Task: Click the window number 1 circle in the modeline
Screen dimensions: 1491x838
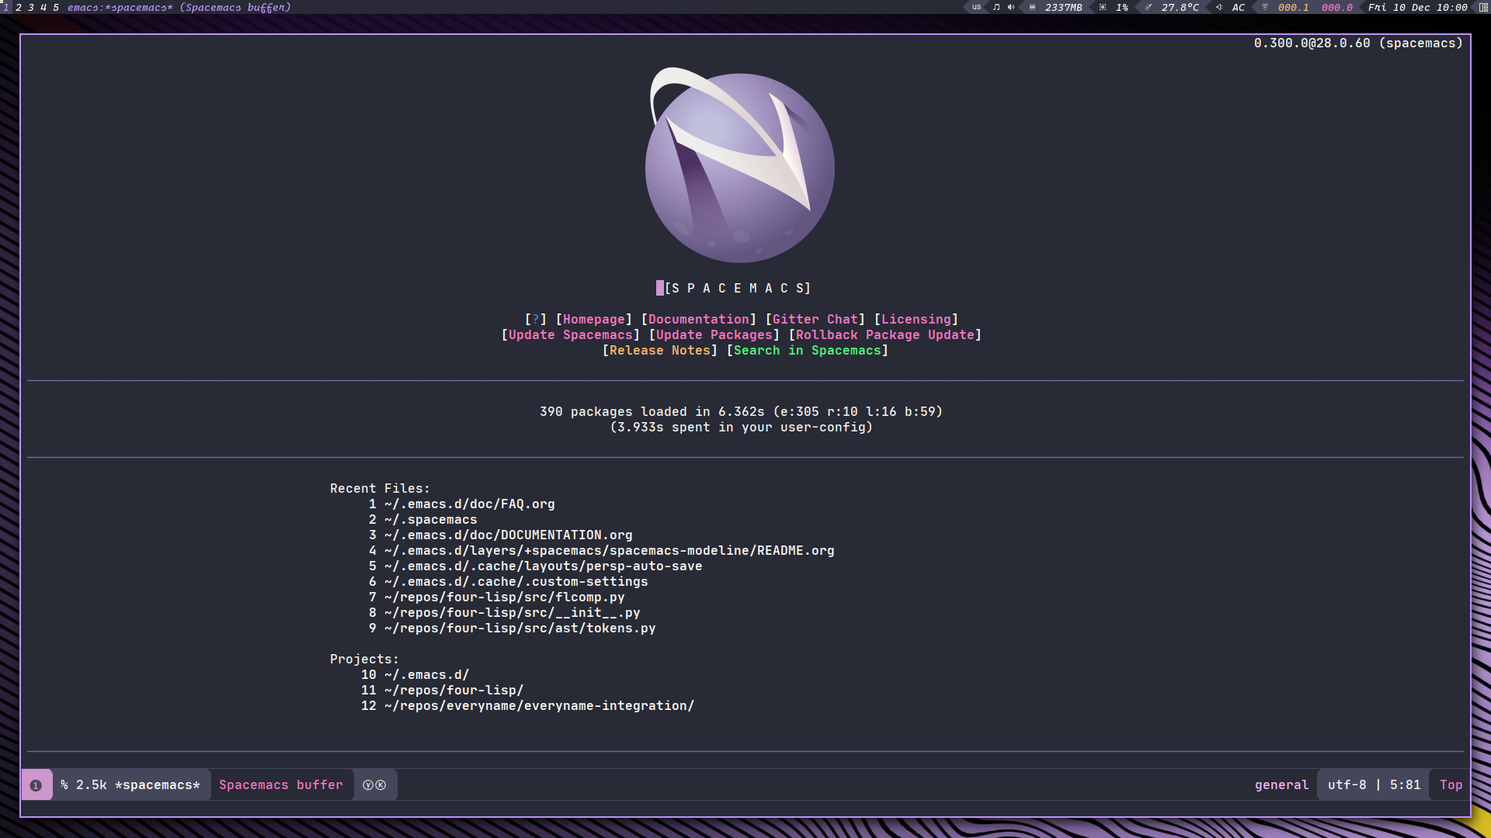Action: click(x=34, y=784)
